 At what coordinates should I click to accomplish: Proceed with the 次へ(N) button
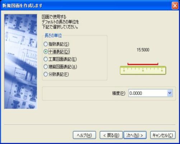click(135, 135)
